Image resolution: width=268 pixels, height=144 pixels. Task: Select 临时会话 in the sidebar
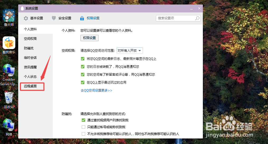(x=36, y=58)
